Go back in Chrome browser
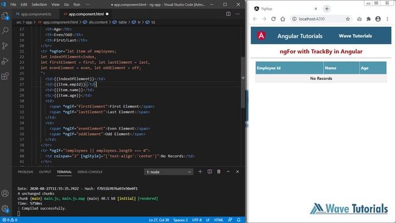The image size is (396, 223). [255, 19]
